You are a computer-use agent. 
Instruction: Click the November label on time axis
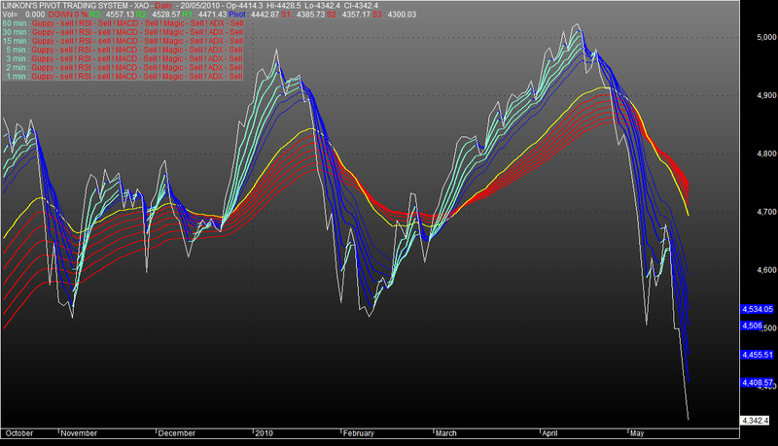point(79,433)
